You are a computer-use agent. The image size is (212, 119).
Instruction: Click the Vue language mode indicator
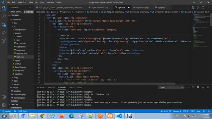click(199, 111)
